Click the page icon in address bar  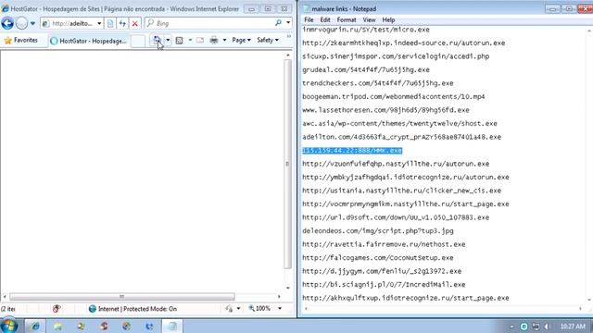tap(45, 23)
